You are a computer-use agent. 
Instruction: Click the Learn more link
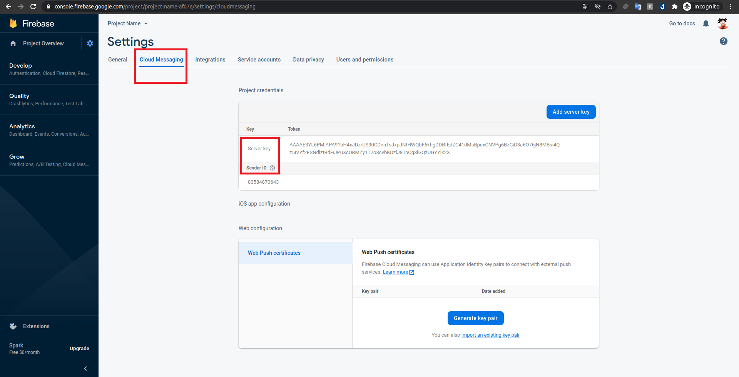pyautogui.click(x=395, y=272)
